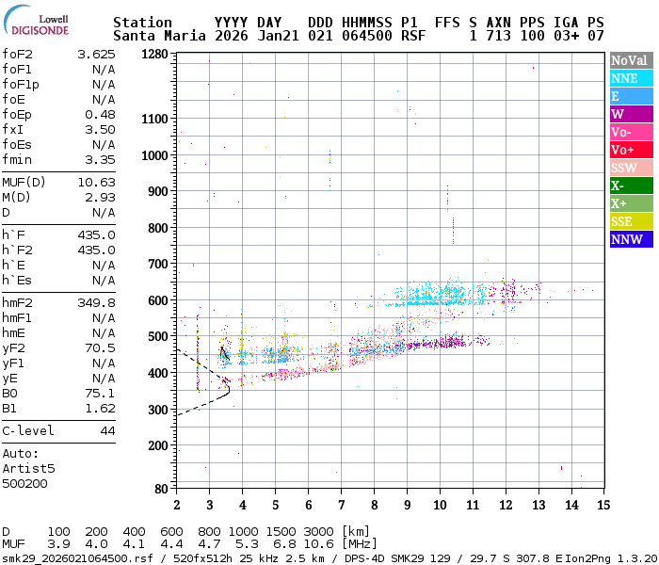Click the Santa Maria station name
This screenshot has height=565, width=659.
click(x=159, y=36)
